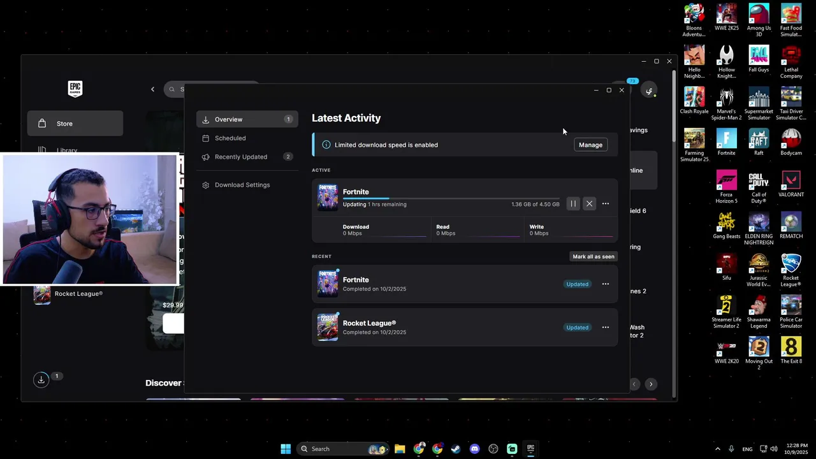Click the Fortnite download progress bar
This screenshot has height=459, width=816.
click(451, 199)
